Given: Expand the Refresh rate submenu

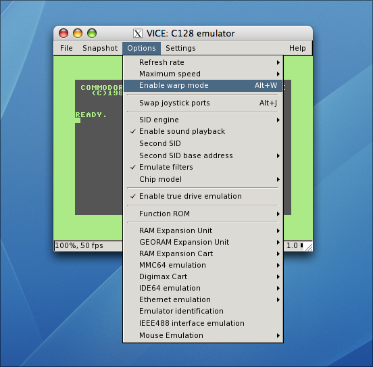Looking at the screenshot, I should 203,62.
